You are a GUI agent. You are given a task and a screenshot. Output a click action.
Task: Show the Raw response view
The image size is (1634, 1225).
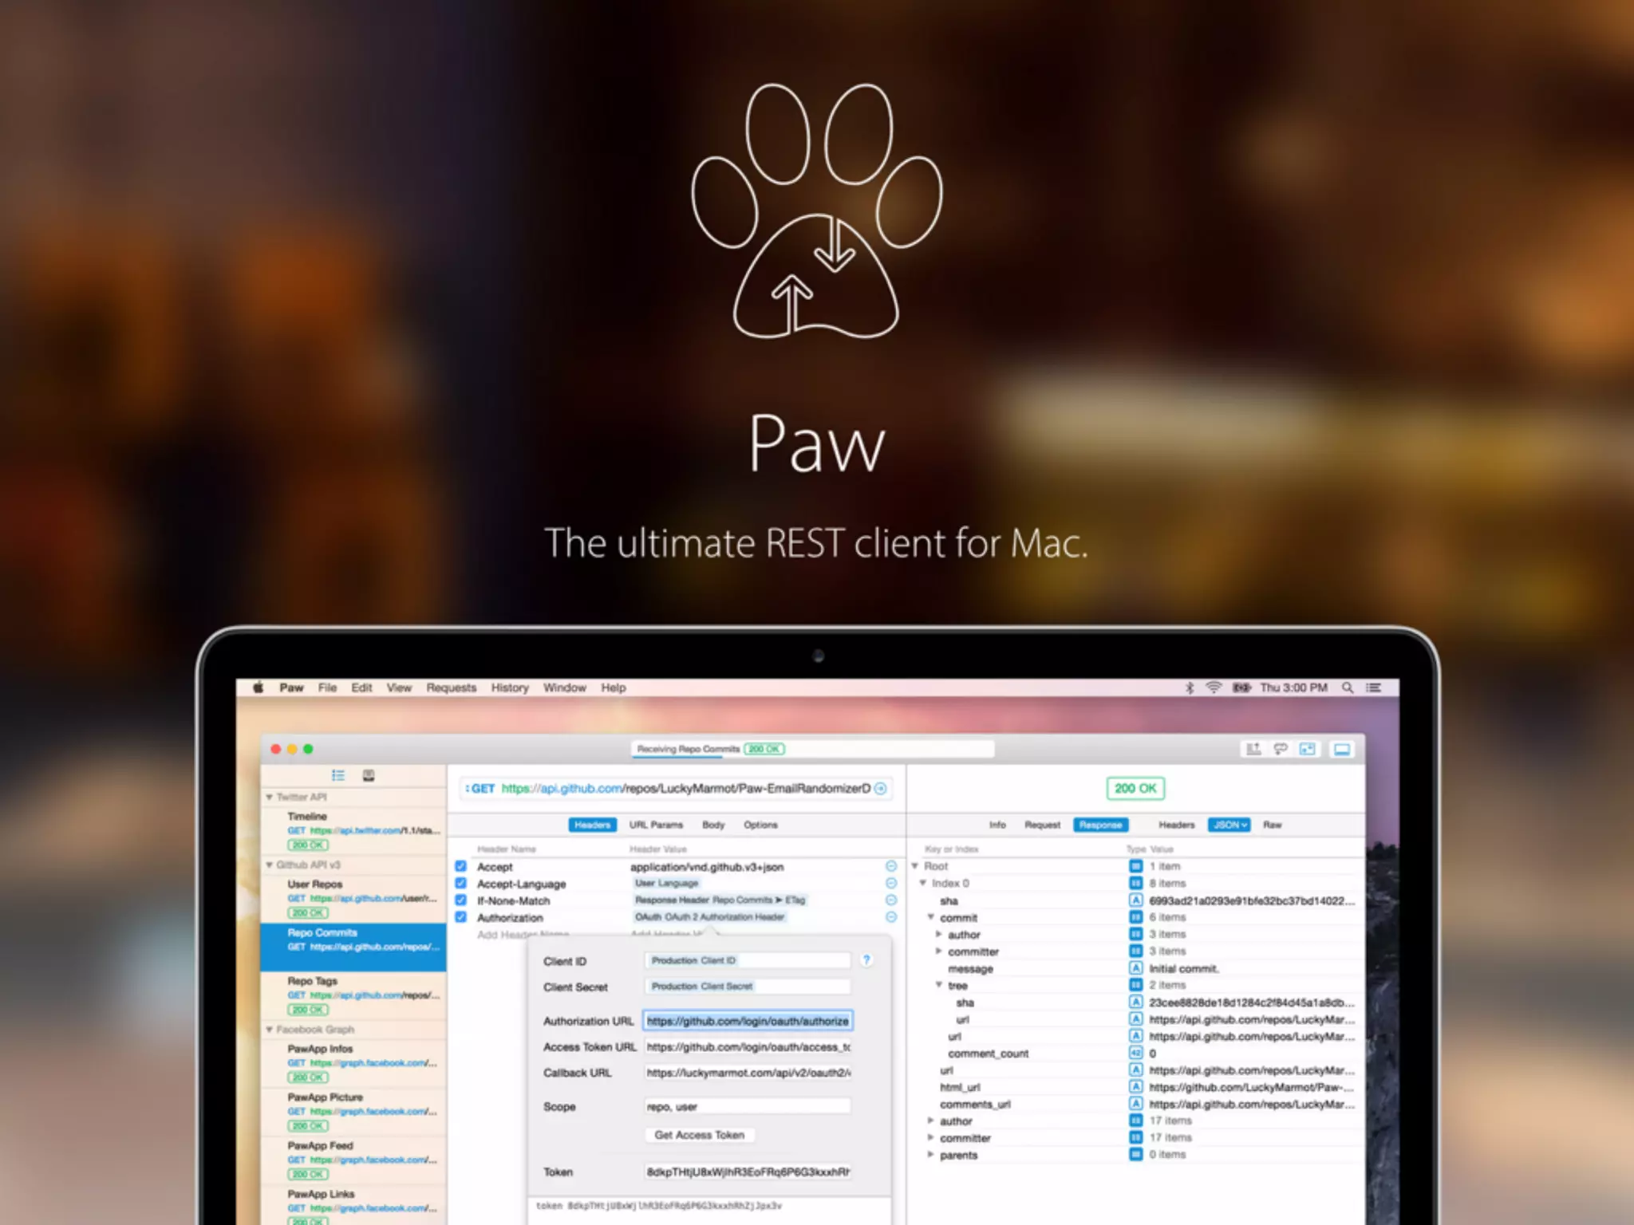(1272, 825)
